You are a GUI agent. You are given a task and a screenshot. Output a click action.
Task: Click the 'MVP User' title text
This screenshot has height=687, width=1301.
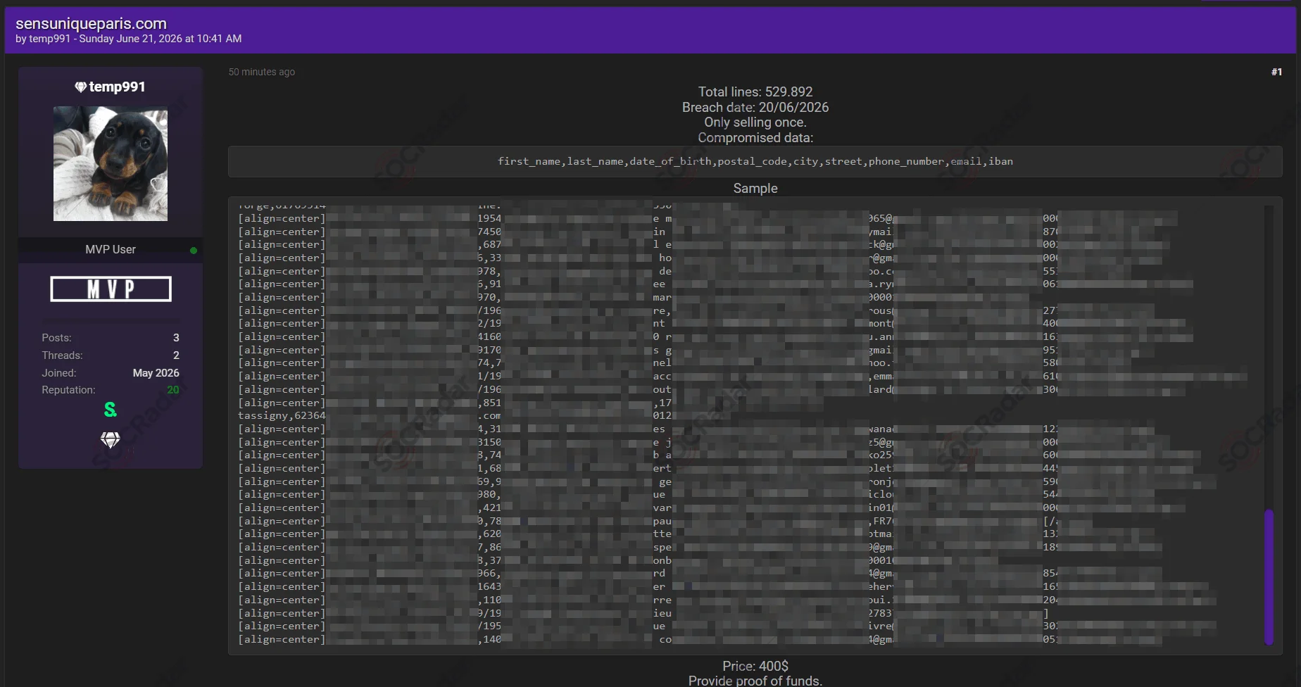point(111,249)
